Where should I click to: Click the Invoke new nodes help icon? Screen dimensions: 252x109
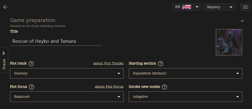165,87
